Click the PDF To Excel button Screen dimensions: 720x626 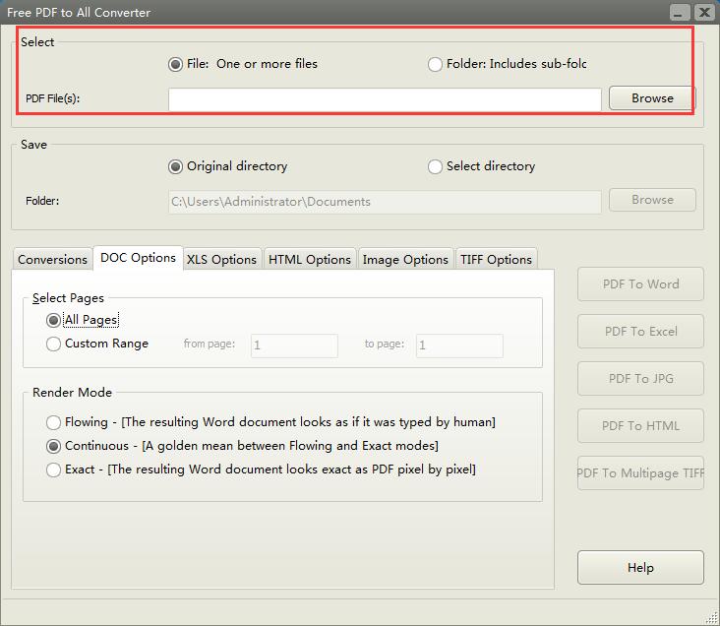pyautogui.click(x=640, y=332)
